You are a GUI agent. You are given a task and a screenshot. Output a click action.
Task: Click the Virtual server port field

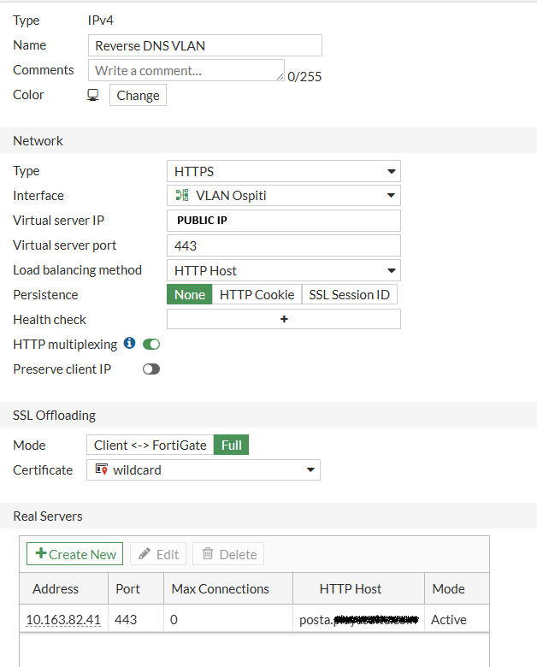[x=283, y=245]
